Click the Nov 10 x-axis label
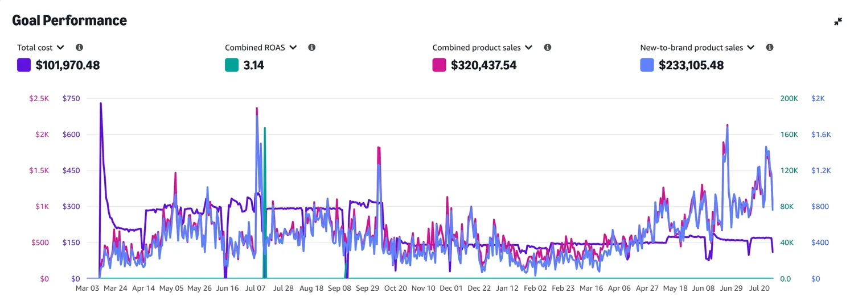 (x=423, y=289)
